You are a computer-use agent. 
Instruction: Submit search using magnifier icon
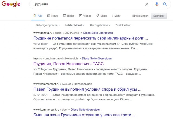point(165,4)
